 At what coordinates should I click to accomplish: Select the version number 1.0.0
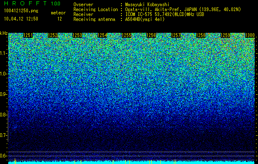pyautogui.click(x=55, y=4)
